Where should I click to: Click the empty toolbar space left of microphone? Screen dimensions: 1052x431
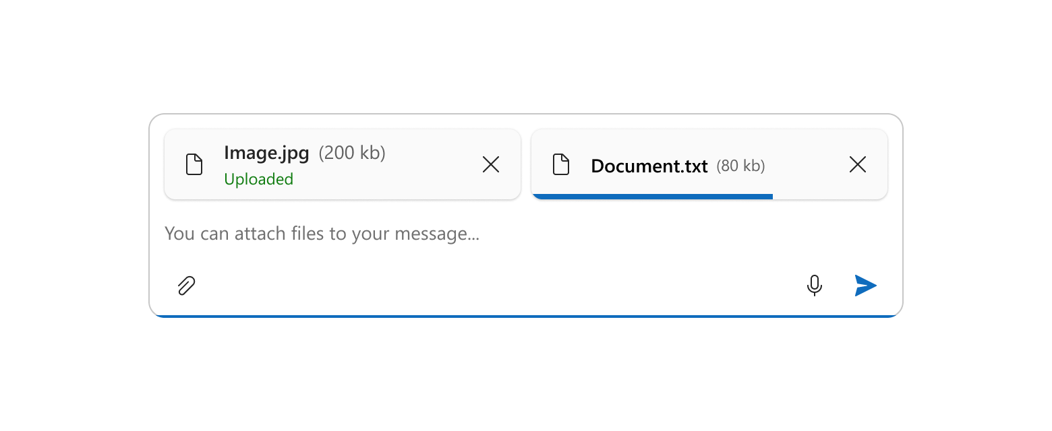point(499,286)
